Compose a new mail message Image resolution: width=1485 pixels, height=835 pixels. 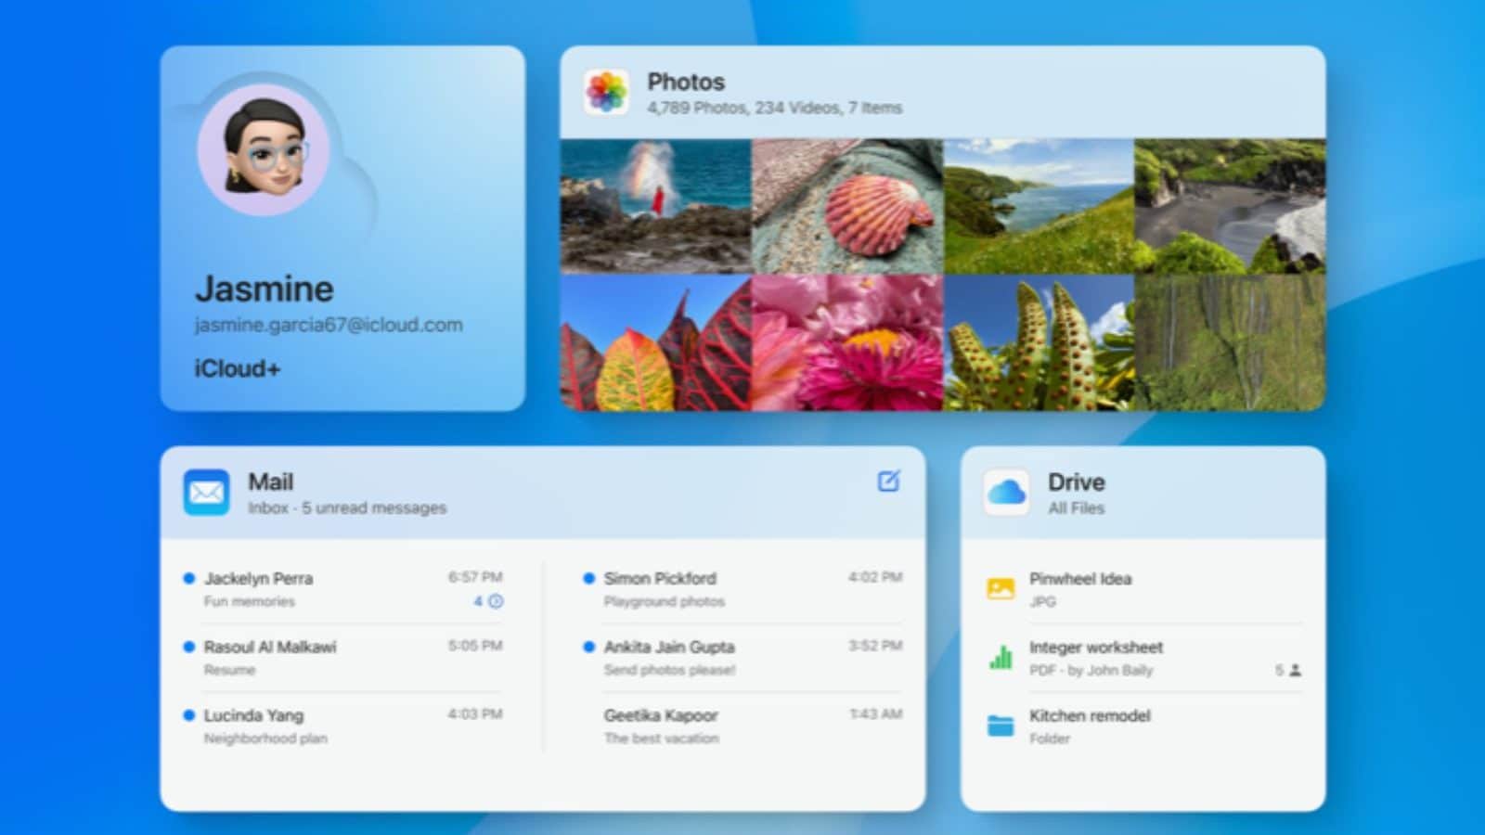[x=888, y=481]
